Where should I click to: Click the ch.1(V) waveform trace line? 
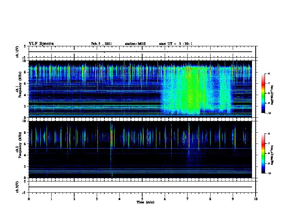(140, 52)
